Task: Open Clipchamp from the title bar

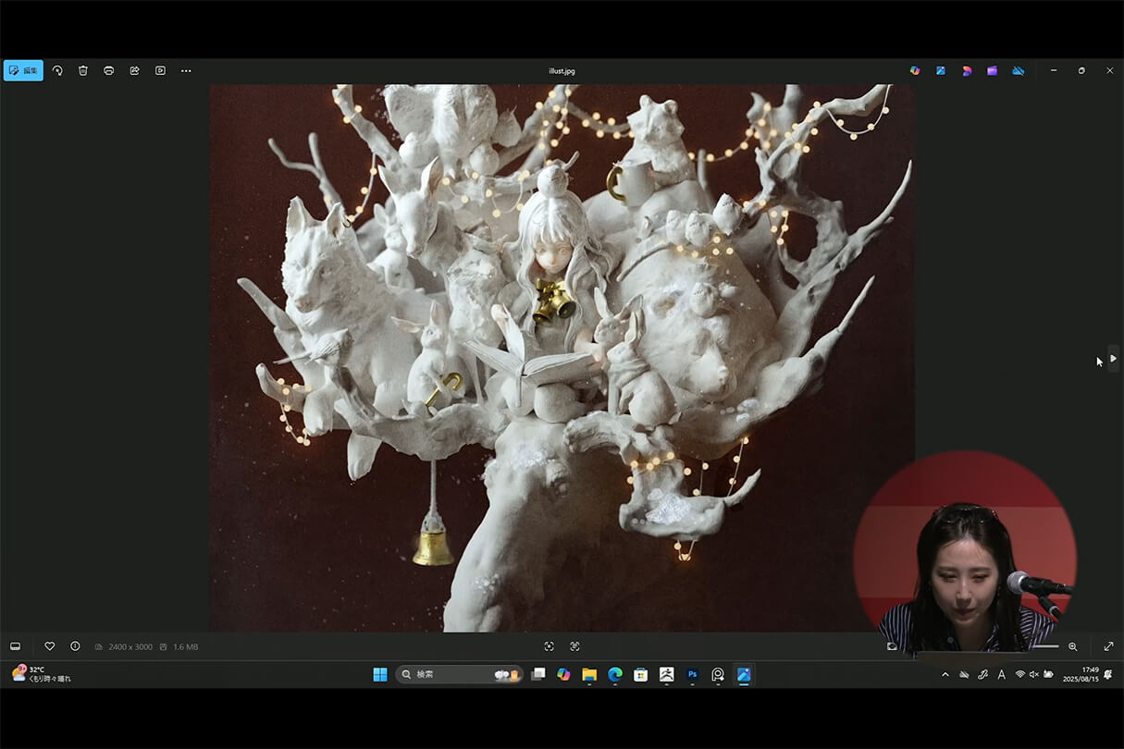Action: [992, 70]
